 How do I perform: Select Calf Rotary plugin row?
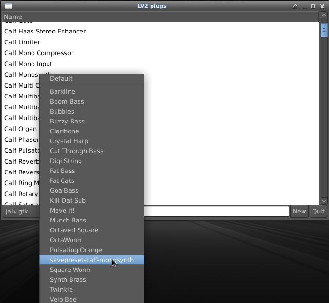(x=21, y=194)
